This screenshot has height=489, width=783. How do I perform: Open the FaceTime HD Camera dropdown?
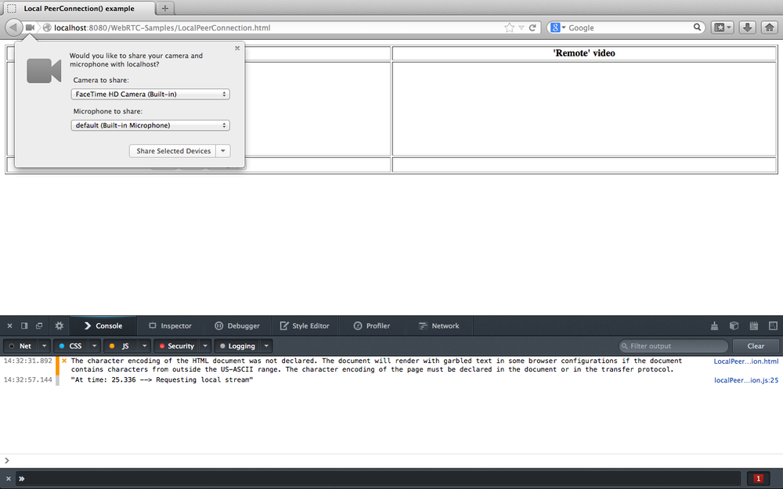click(150, 94)
